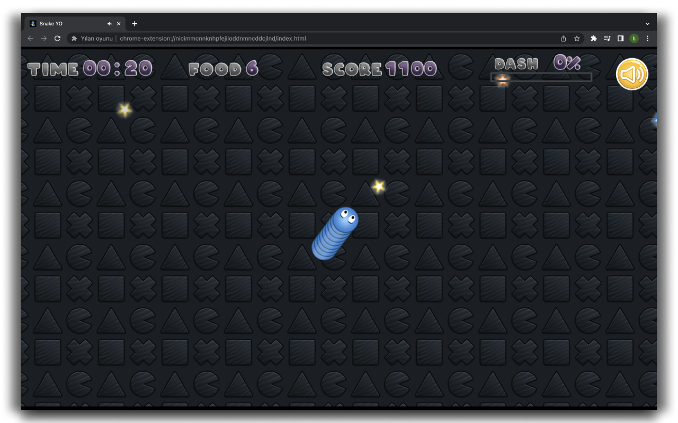Viewport: 678px width, 423px height.
Task: Open Chrome's three-dot menu
Action: (x=647, y=38)
